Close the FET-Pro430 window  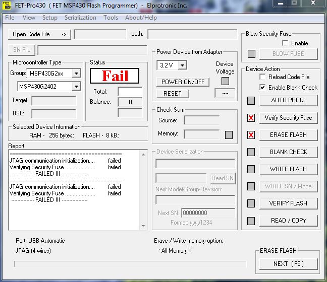(x=313, y=3)
